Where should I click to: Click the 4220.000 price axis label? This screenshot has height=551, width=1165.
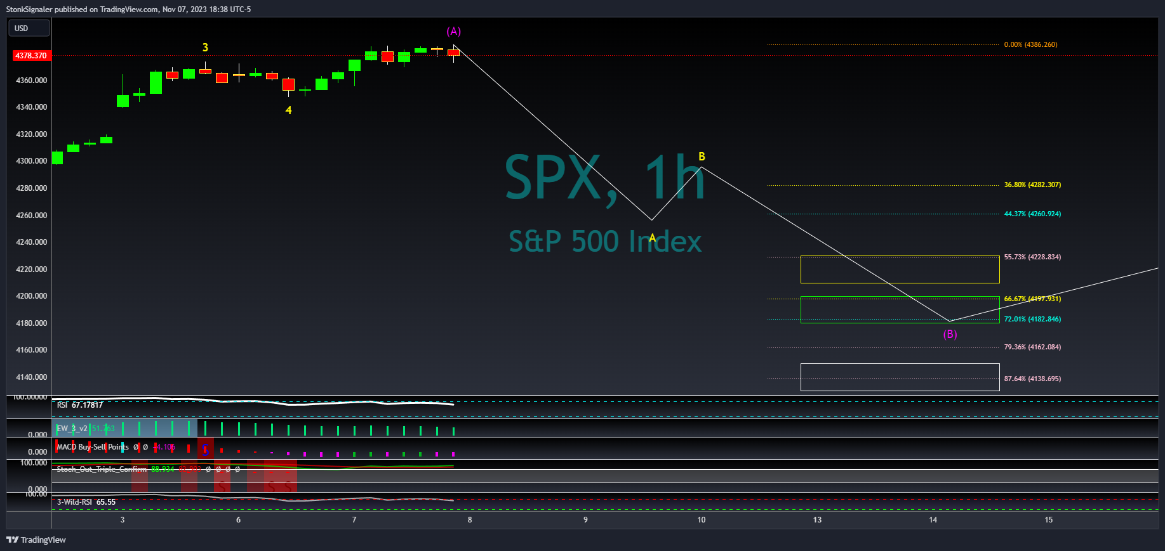click(x=32, y=269)
